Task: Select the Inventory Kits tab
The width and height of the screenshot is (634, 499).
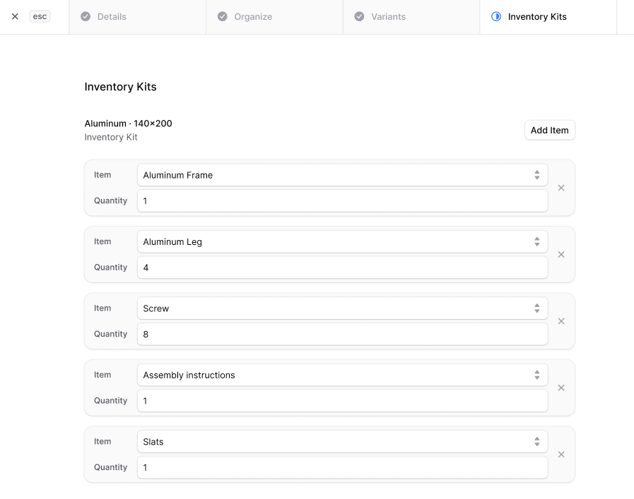Action: point(548,16)
